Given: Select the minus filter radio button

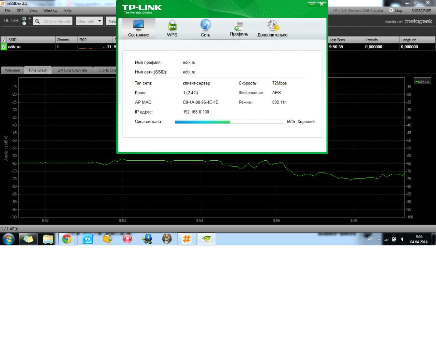Looking at the screenshot, I should tap(24, 23).
